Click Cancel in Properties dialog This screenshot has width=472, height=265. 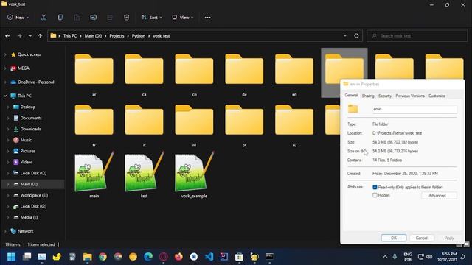421,238
